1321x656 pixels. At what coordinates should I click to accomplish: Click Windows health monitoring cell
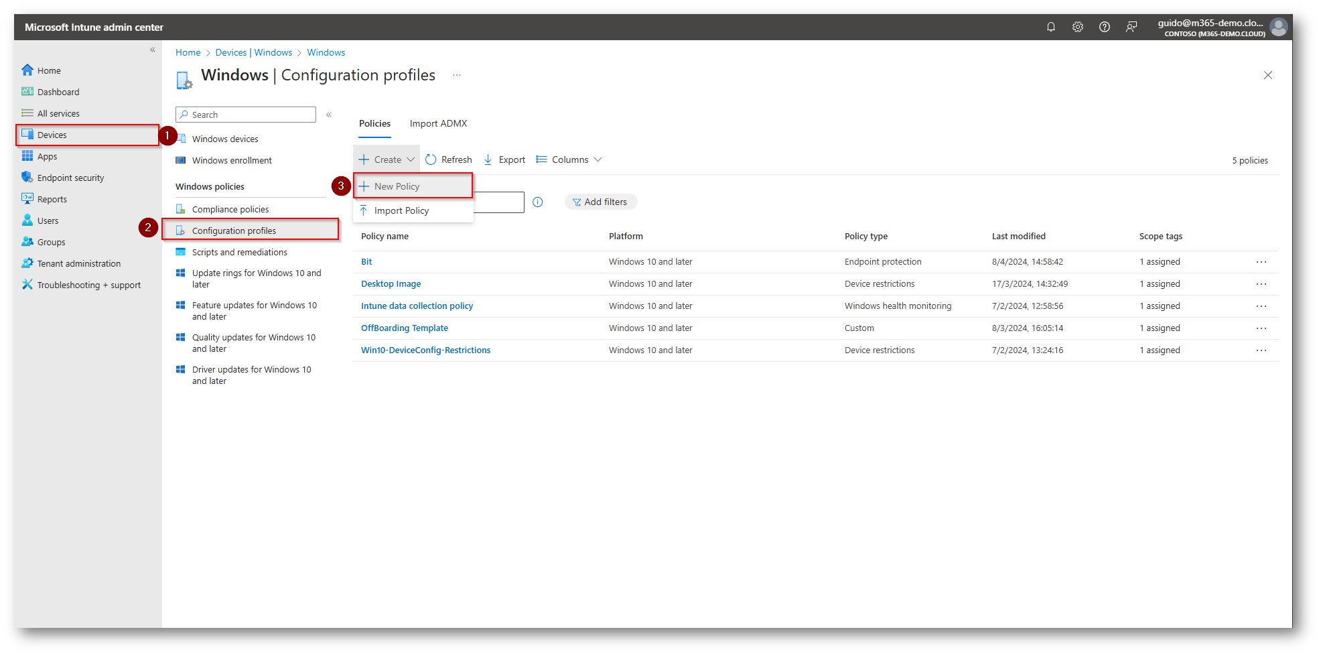[898, 306]
